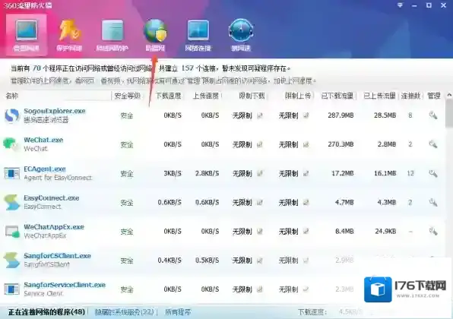Edit upload limit for SangforCSClient.exe
This screenshot has width=453, height=319.
(306, 261)
